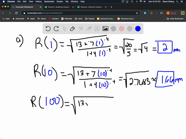
Task: Open the History menu
Action: point(39,2)
